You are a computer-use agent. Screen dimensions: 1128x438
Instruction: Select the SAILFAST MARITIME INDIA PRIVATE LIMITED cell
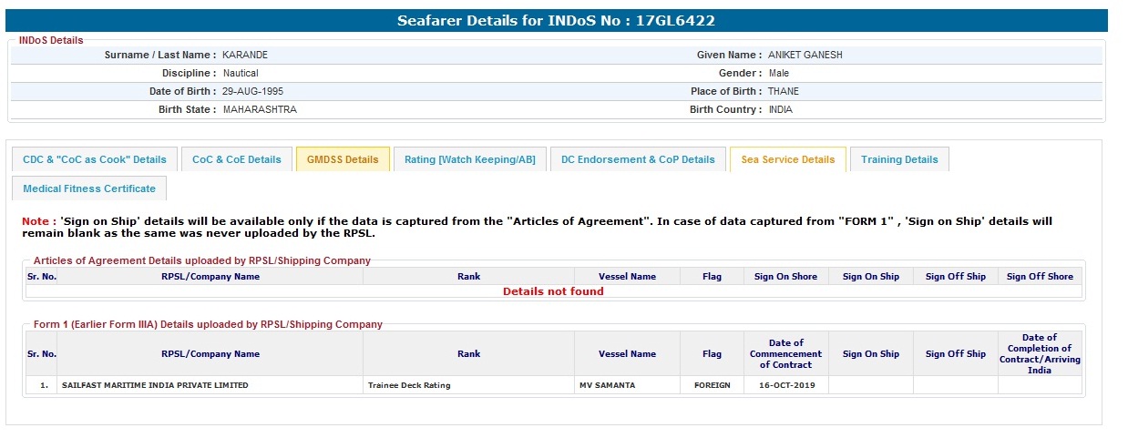(155, 385)
